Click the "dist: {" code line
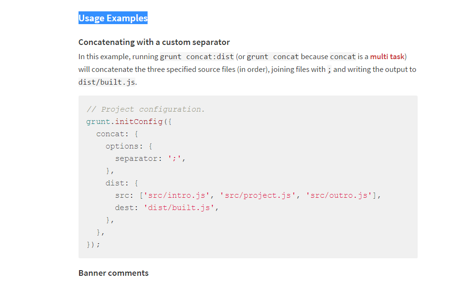This screenshot has width=456, height=281. pos(122,183)
